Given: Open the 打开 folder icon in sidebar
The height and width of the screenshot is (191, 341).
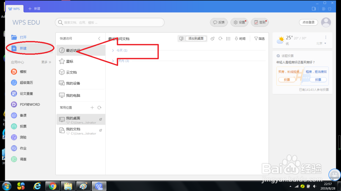Looking at the screenshot, I should (x=14, y=37).
